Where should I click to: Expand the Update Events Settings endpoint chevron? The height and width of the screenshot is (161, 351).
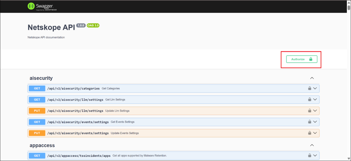[x=315, y=133]
